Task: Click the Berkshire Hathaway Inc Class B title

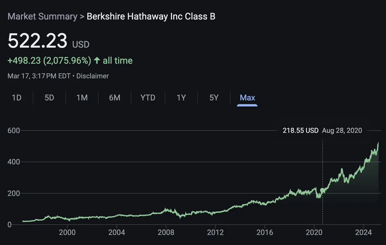Action: coord(151,16)
